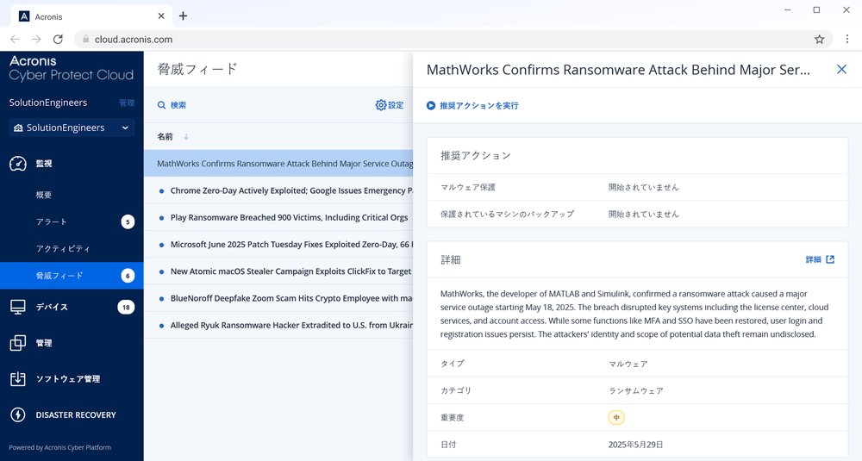This screenshot has height=461, width=862.
Task: Click the date 2025年5月29日
Action: [635, 445]
